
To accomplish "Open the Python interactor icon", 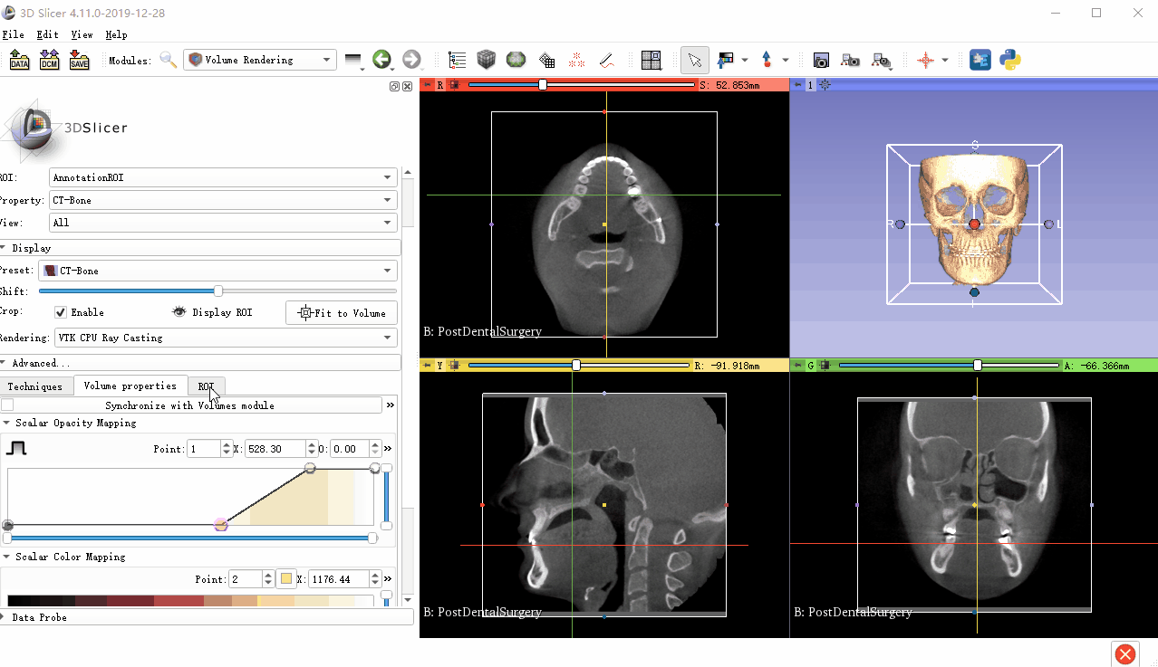I will 1010,60.
